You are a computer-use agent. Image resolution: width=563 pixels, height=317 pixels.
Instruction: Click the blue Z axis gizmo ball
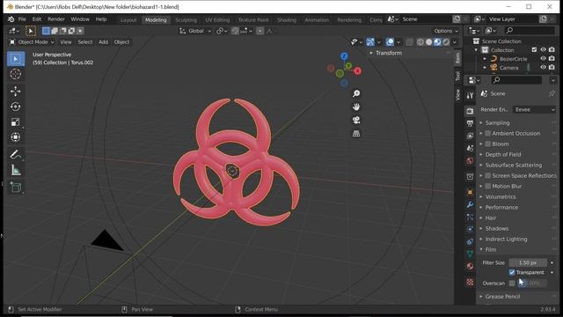click(x=344, y=56)
